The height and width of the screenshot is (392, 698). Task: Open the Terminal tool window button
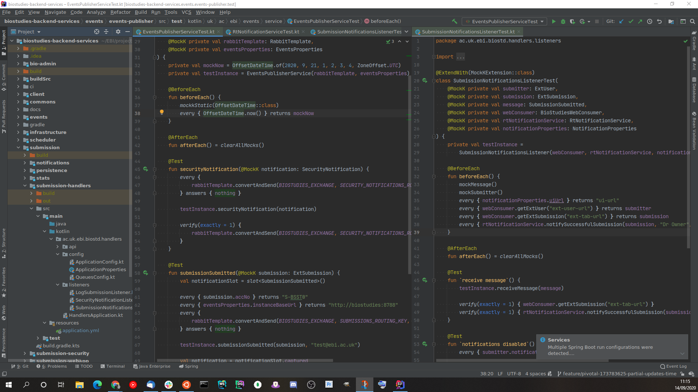(x=112, y=366)
